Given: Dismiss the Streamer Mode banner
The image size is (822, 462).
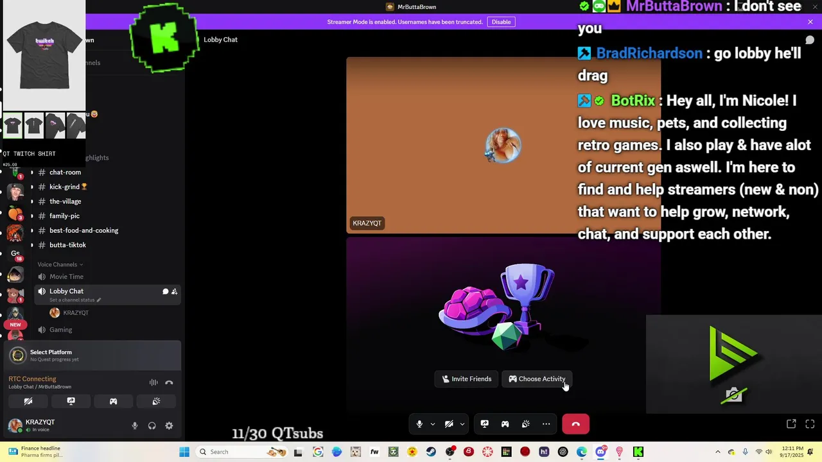Looking at the screenshot, I should click(810, 22).
